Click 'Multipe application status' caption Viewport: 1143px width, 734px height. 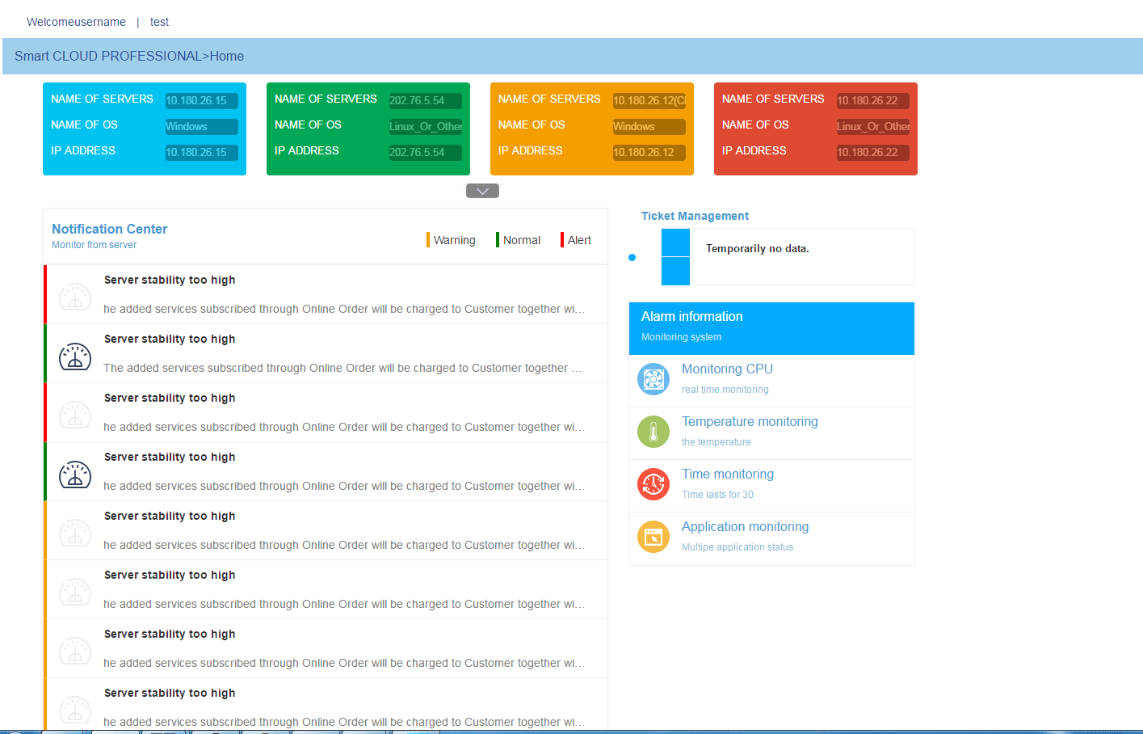coord(737,547)
